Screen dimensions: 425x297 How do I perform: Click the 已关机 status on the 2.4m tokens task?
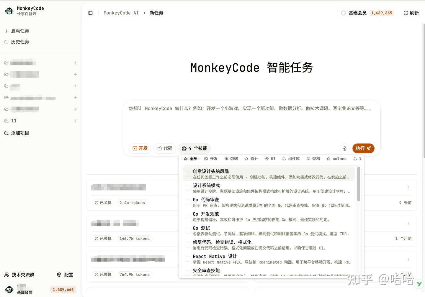pos(103,203)
